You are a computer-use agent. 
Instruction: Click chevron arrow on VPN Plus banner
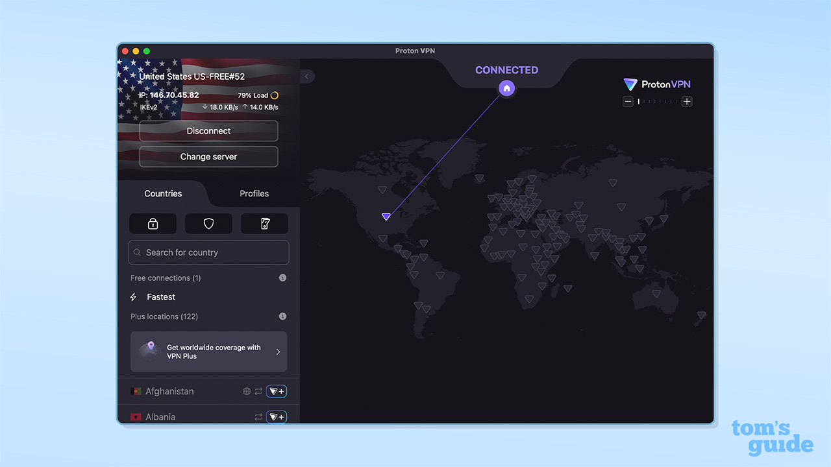(x=278, y=352)
